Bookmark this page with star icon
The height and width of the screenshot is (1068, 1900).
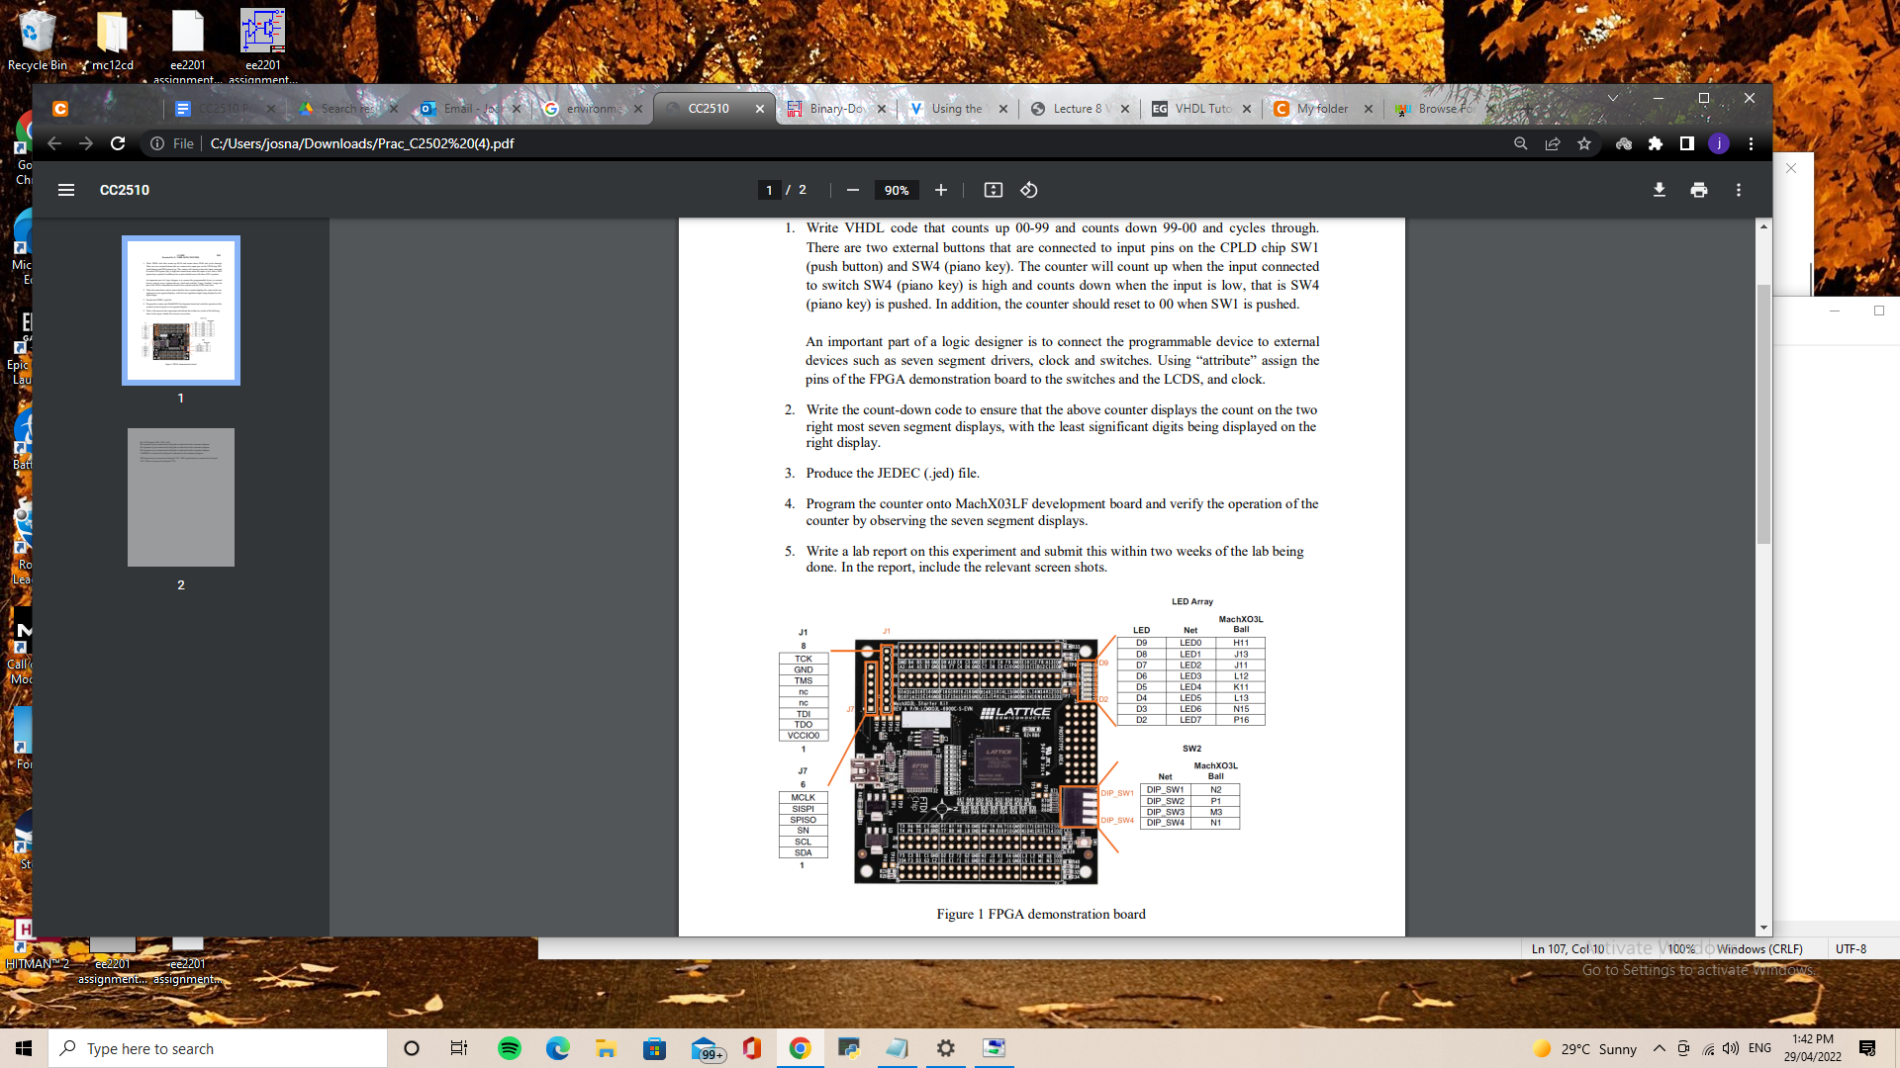point(1584,143)
